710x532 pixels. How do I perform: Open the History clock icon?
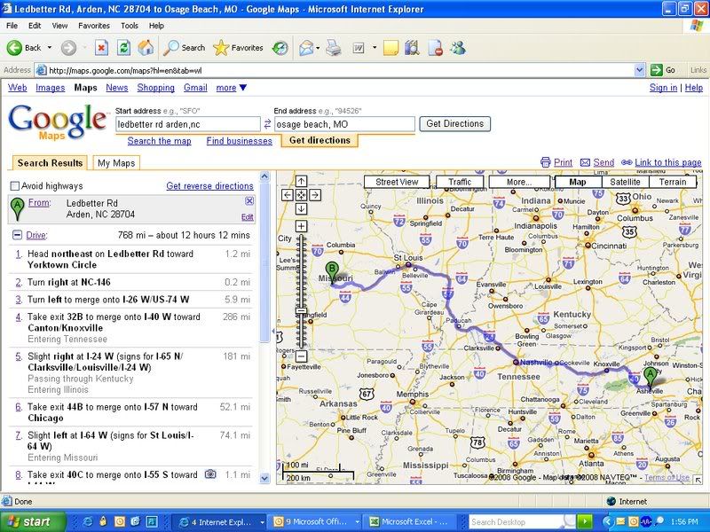tap(280, 48)
